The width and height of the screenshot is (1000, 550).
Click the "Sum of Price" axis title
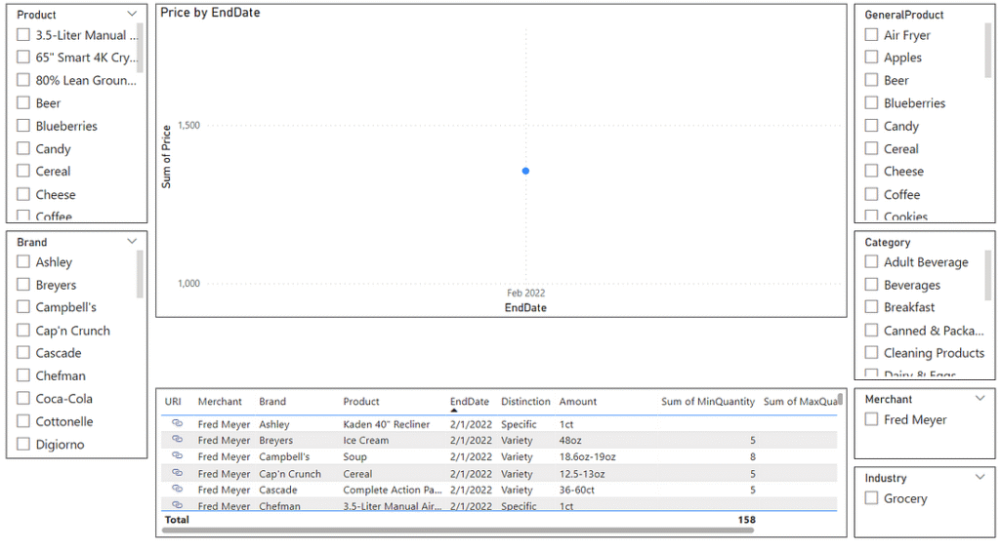pyautogui.click(x=166, y=157)
